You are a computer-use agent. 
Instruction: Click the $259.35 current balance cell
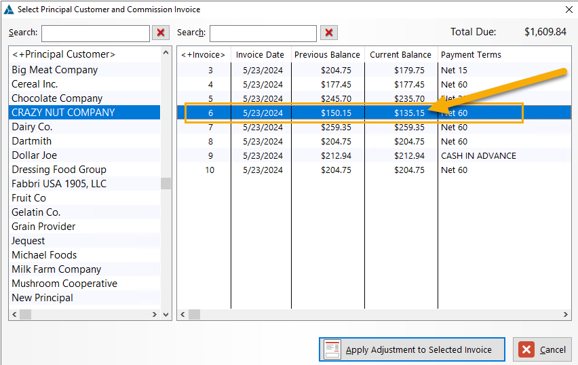[x=409, y=127]
